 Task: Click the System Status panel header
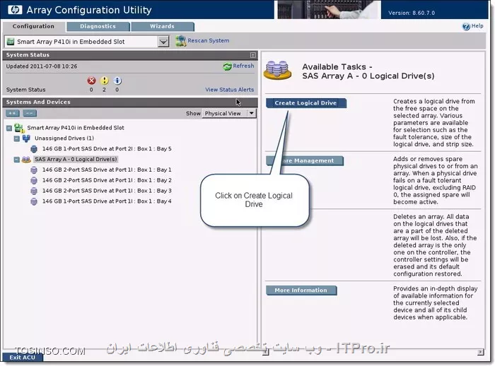130,55
